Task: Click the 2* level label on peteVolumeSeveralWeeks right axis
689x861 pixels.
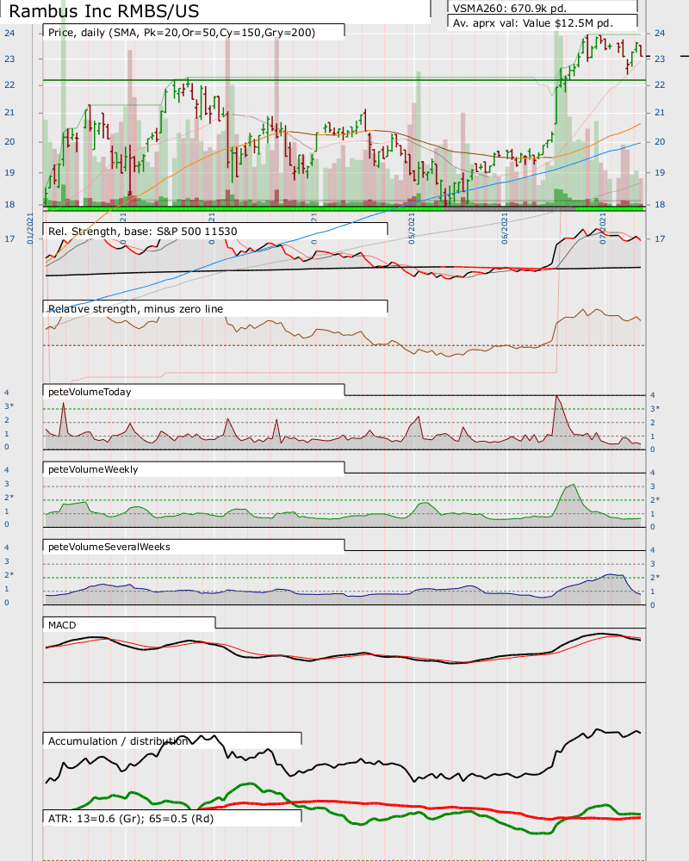Action: tap(655, 577)
